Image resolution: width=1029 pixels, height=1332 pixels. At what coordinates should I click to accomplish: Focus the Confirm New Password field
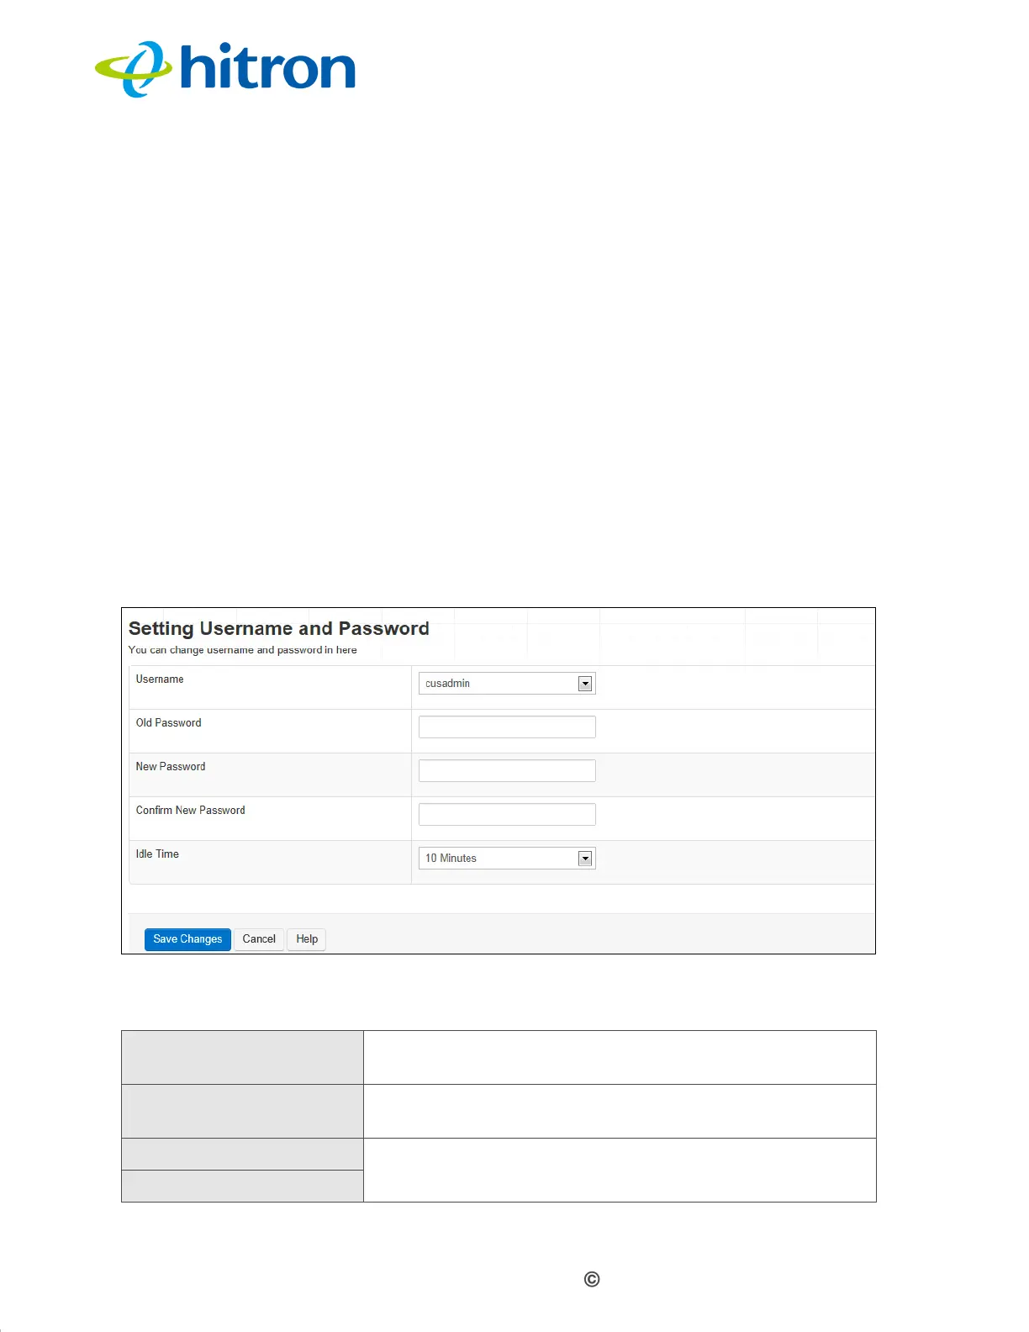click(507, 815)
